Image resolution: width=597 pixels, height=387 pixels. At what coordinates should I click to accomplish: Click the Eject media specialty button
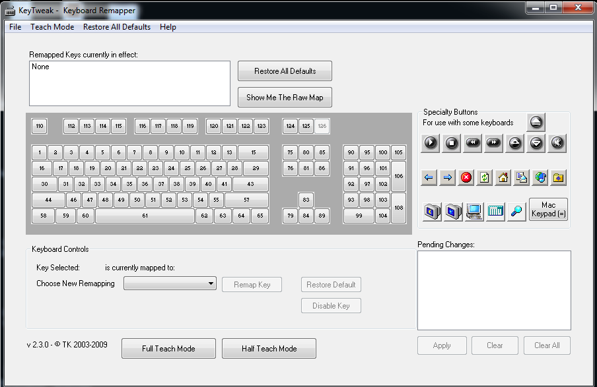[536, 122]
